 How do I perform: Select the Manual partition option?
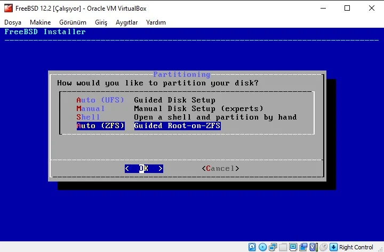91,108
